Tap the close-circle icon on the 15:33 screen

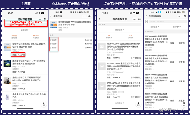[45, 19]
